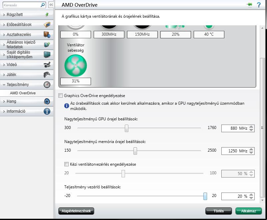Expand the Játék section

pyautogui.click(x=4, y=75)
